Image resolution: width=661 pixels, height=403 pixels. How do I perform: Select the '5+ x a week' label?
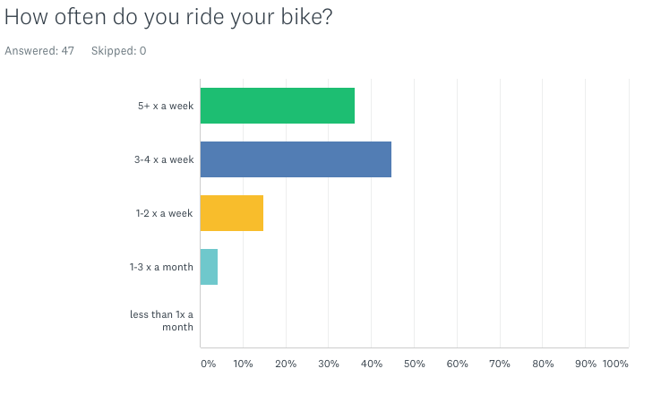click(x=166, y=106)
